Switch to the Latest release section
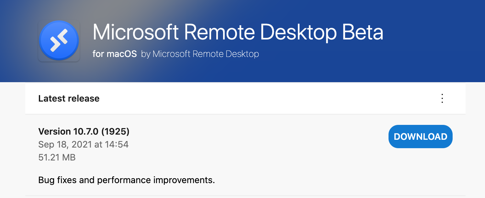 [x=69, y=98]
